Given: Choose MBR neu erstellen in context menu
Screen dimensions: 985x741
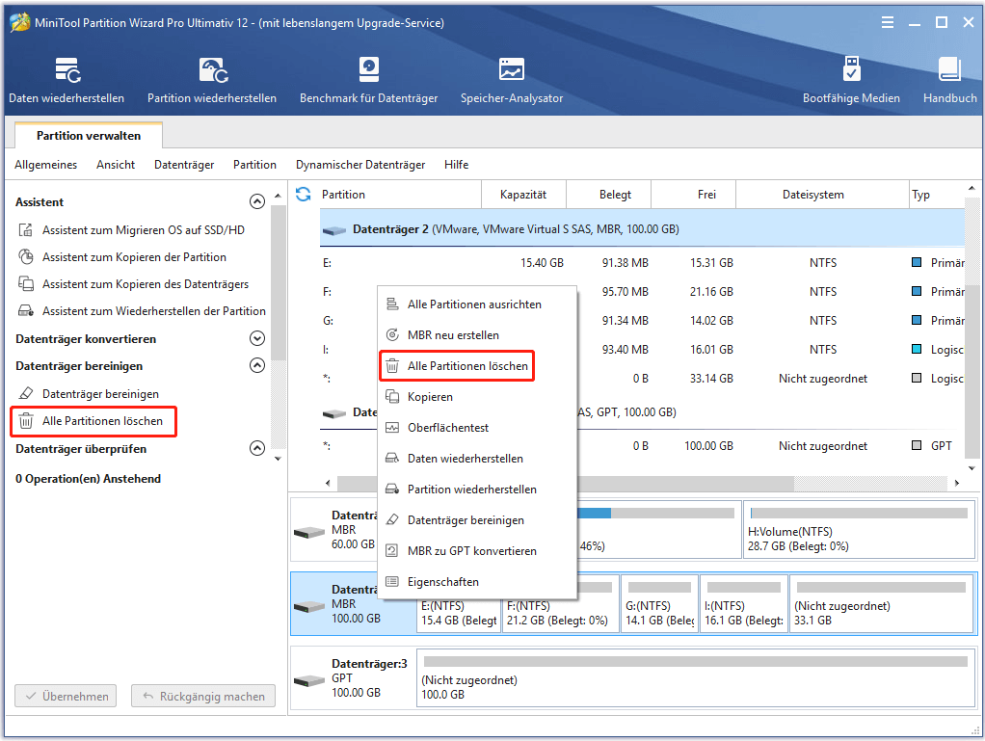Looking at the screenshot, I should coord(477,334).
